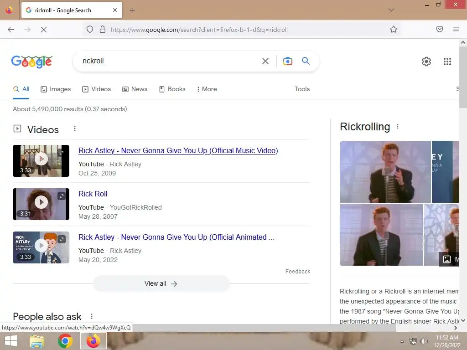This screenshot has width=467, height=350.
Task: Open a new tab with plus button
Action: coord(132,10)
